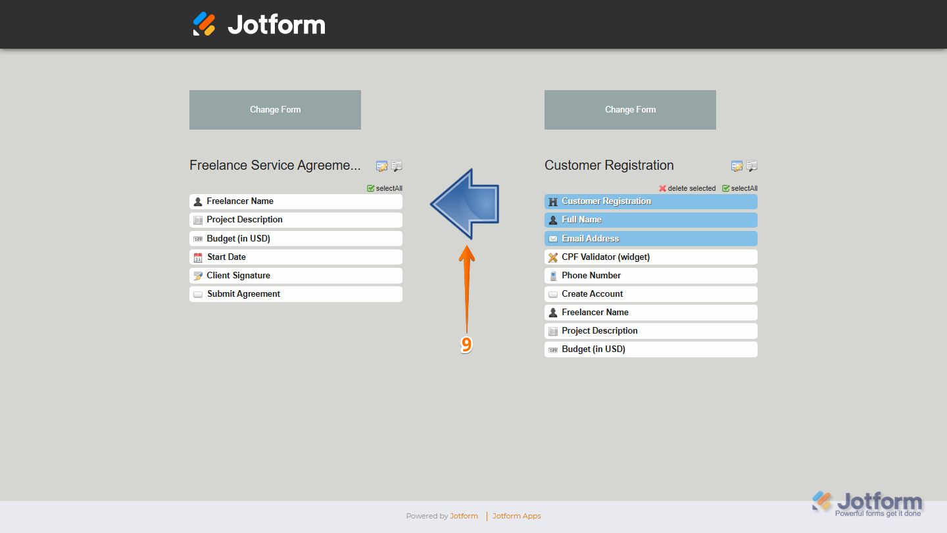This screenshot has width=947, height=533.
Task: Select the Submit Agreement field row
Action: 296,294
